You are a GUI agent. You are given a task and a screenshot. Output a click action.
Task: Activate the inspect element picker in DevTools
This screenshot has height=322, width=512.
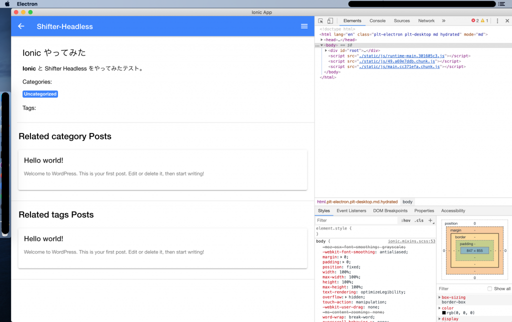coord(320,21)
